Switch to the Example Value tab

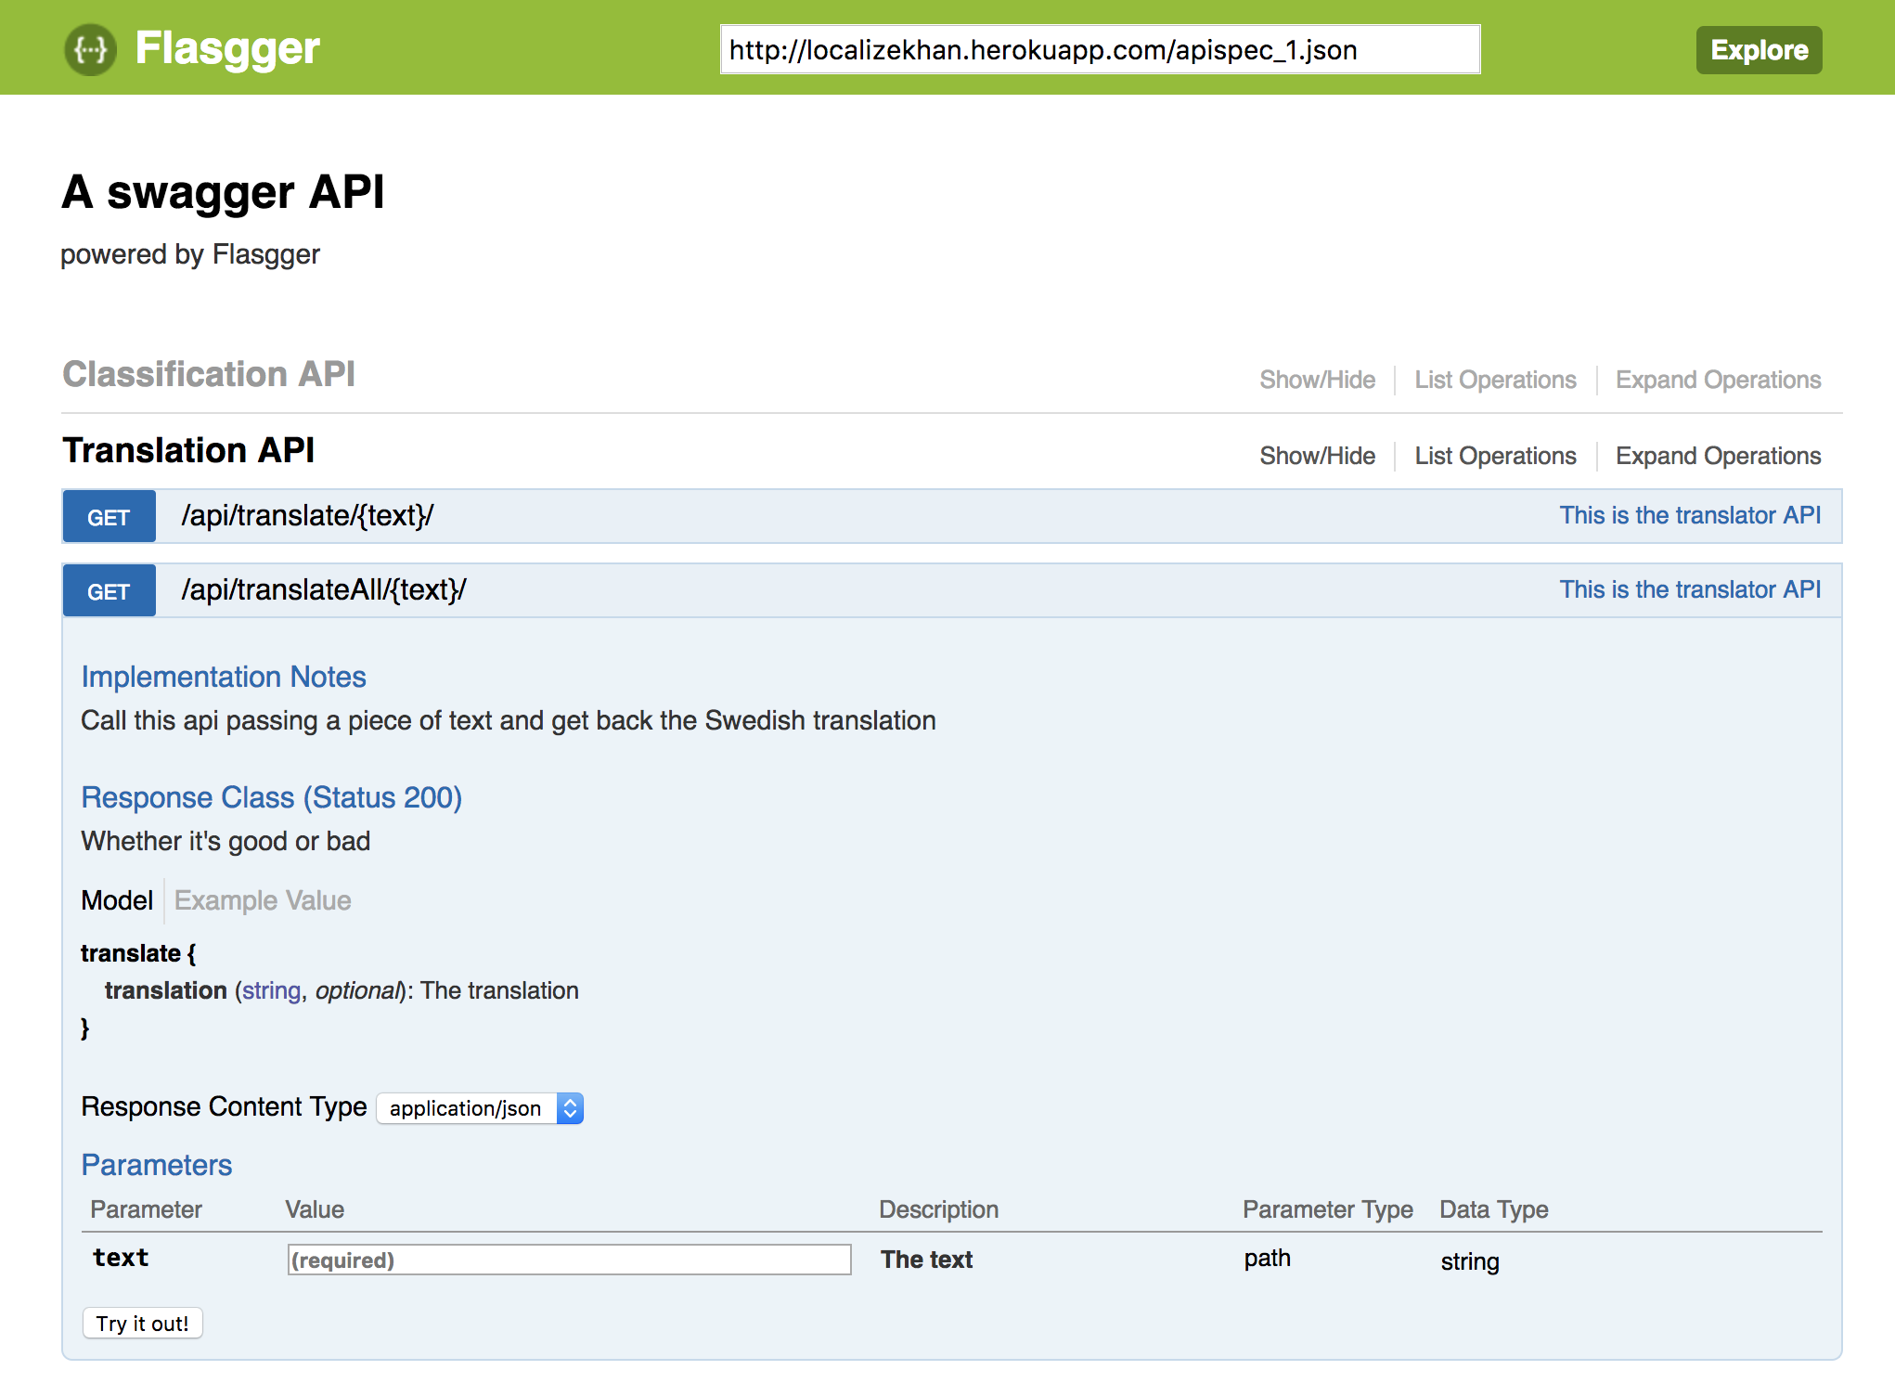point(263,900)
